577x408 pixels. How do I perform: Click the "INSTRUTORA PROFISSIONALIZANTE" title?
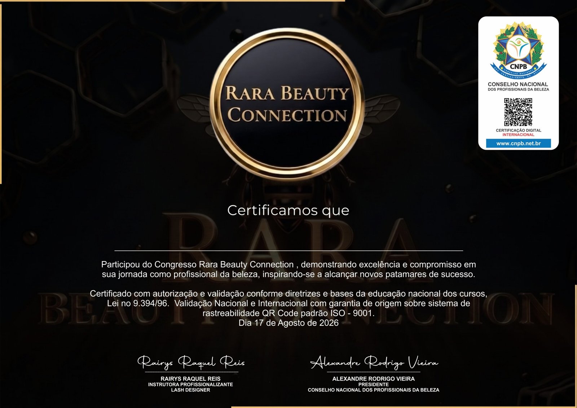190,385
